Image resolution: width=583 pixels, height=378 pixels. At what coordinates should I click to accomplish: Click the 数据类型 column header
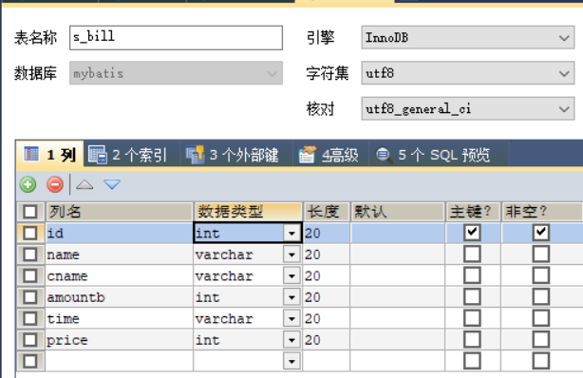(x=248, y=212)
